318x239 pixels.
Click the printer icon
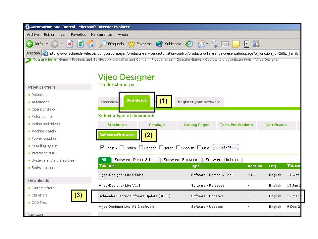215,44
